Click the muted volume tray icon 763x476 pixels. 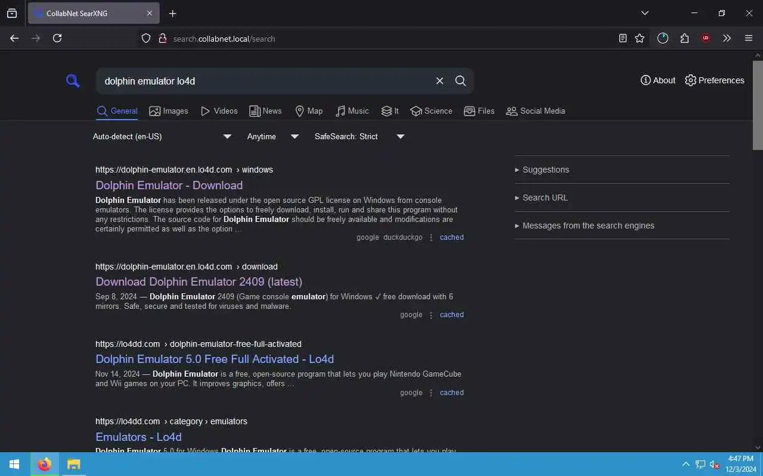click(x=714, y=464)
